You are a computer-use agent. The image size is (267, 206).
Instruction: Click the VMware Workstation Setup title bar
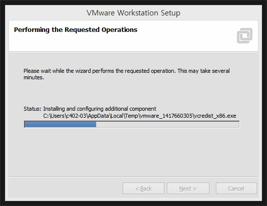pos(133,12)
